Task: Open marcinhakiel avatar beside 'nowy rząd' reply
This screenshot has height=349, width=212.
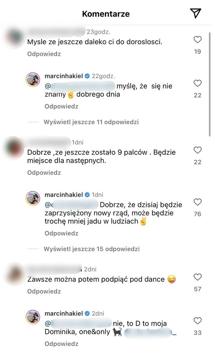Action: click(x=33, y=198)
